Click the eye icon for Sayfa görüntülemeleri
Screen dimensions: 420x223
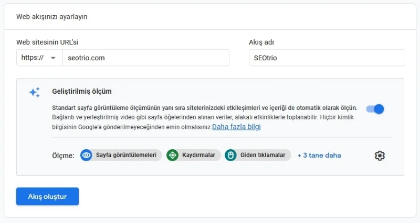tap(86, 155)
